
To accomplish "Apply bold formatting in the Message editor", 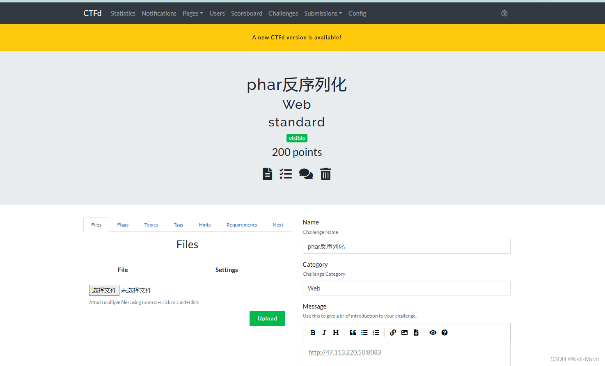I will [313, 332].
